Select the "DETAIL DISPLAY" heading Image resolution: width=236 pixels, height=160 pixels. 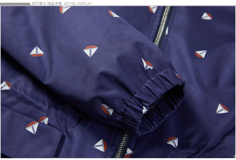click(78, 3)
